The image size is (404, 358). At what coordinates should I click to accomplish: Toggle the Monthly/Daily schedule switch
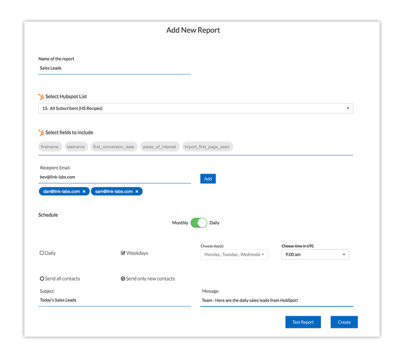(x=199, y=223)
